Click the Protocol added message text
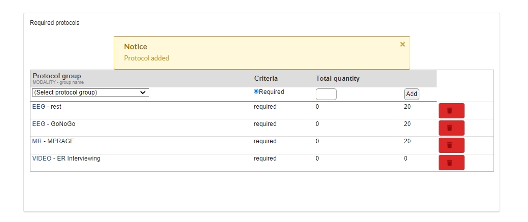This screenshot has height=222, width=528. click(x=146, y=58)
